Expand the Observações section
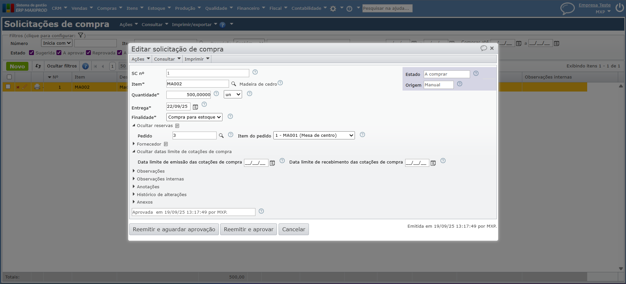 148,171
